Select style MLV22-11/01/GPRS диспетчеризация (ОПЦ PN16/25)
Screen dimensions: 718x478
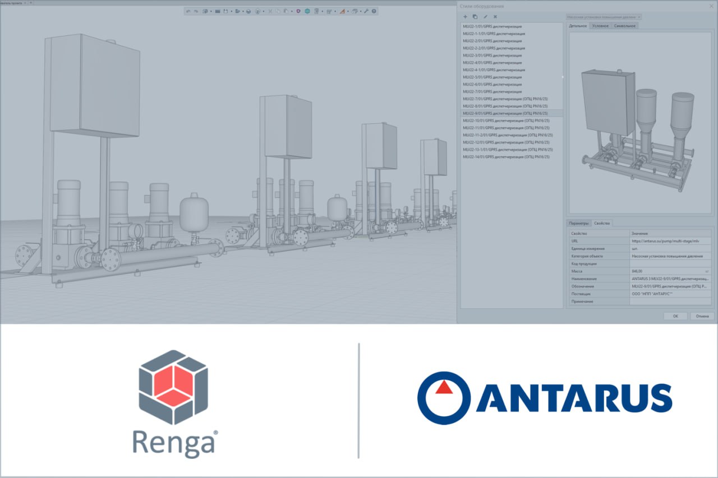[x=512, y=128]
